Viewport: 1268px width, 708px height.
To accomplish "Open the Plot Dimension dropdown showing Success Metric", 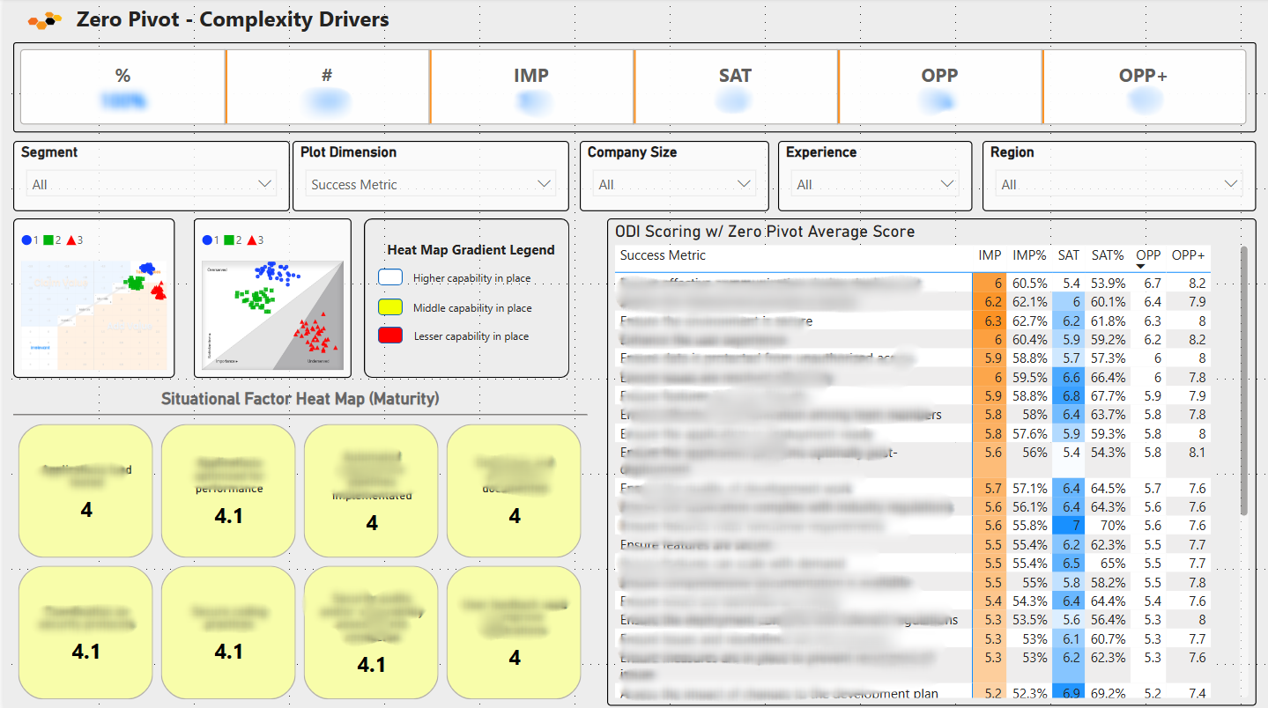I will (431, 184).
